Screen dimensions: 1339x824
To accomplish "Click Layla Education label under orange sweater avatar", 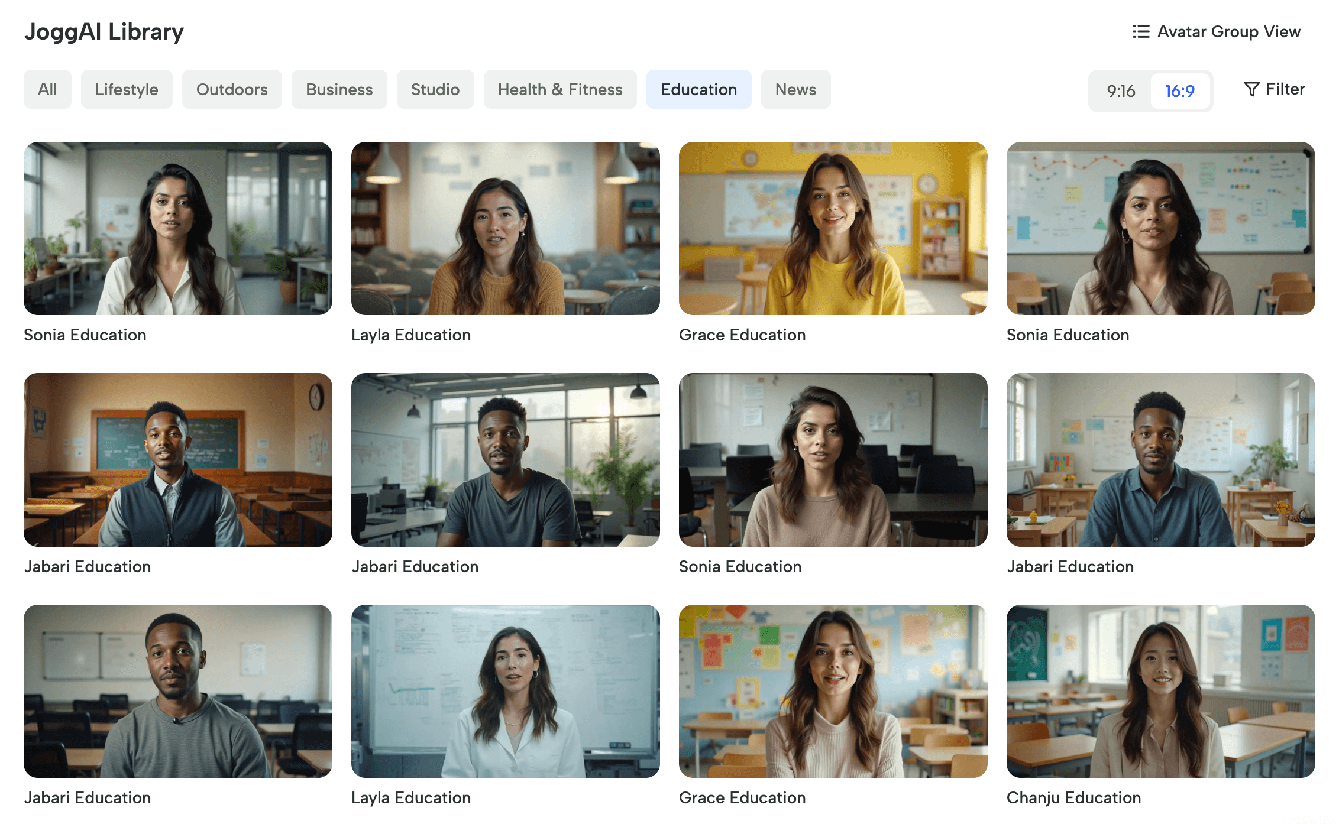I will [x=411, y=335].
